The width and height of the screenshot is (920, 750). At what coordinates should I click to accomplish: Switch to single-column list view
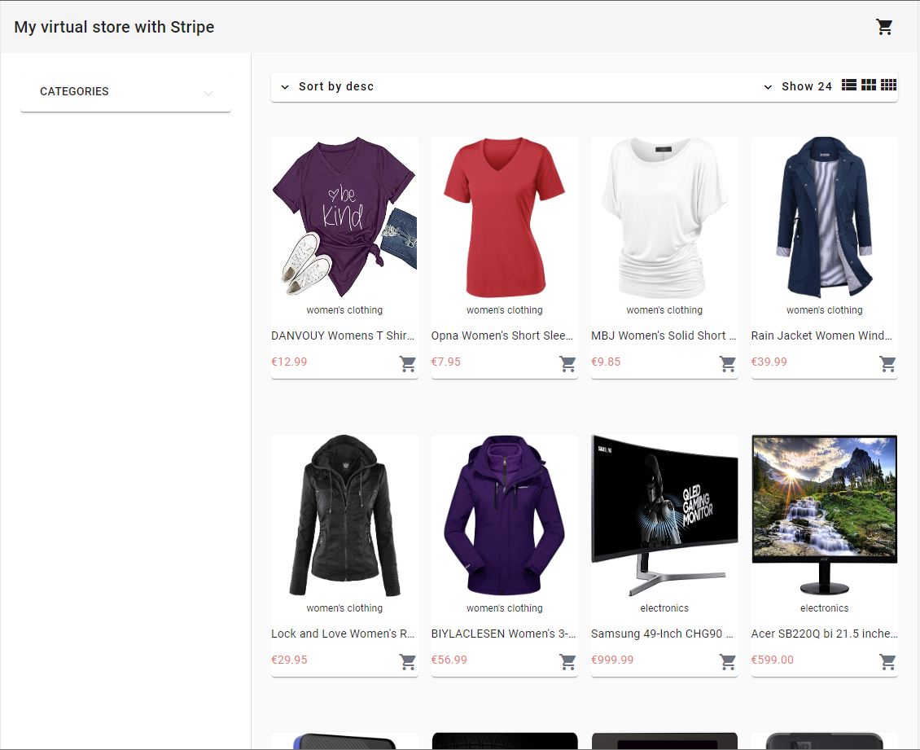(x=848, y=85)
